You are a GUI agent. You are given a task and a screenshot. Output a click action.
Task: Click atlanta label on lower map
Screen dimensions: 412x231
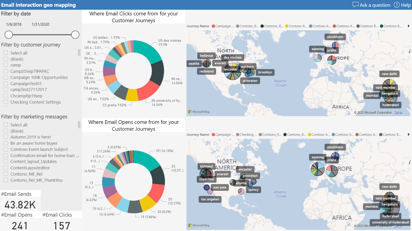[241, 183]
